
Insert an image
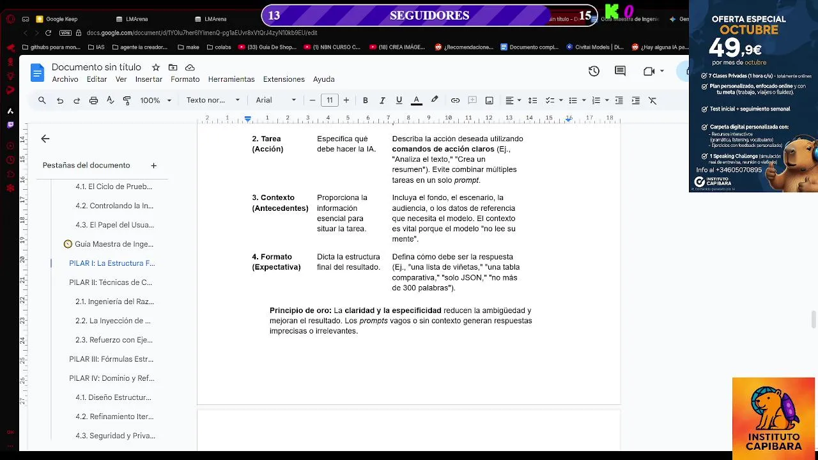click(x=489, y=100)
